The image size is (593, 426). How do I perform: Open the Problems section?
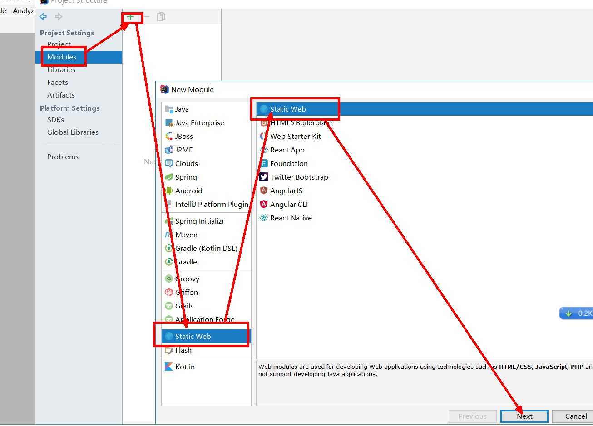[63, 157]
